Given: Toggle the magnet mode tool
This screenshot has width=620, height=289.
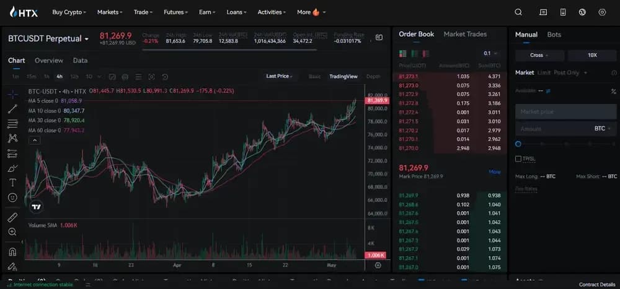Looking at the screenshot, I should pos(12,251).
